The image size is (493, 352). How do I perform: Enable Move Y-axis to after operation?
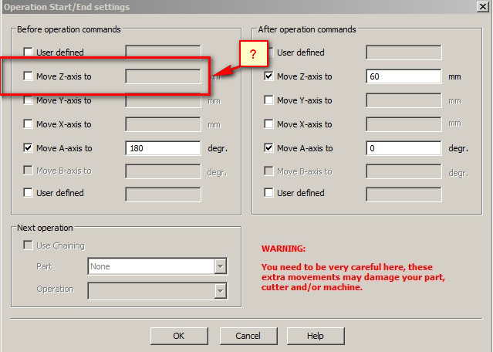(269, 100)
